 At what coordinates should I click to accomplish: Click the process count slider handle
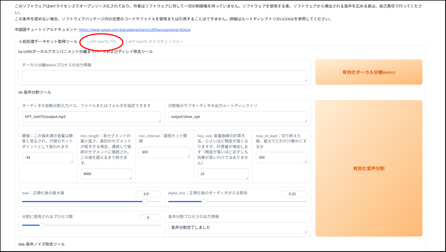pos(42,225)
